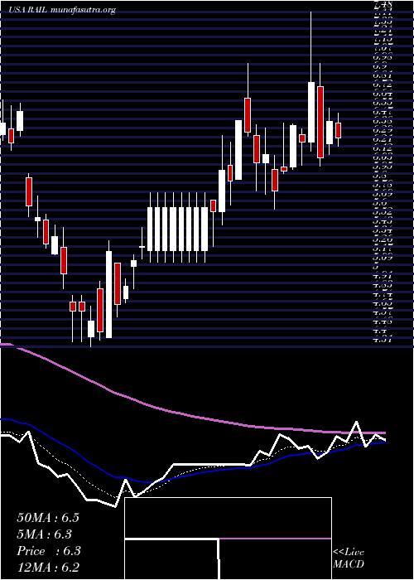Click the '<<Live MACD' label
Screen dimensions: 414x580
tap(349, 558)
